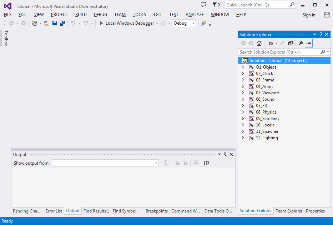Image resolution: width=333 pixels, height=225 pixels.
Task: Start debugging with the green play arrow
Action: 101,23
